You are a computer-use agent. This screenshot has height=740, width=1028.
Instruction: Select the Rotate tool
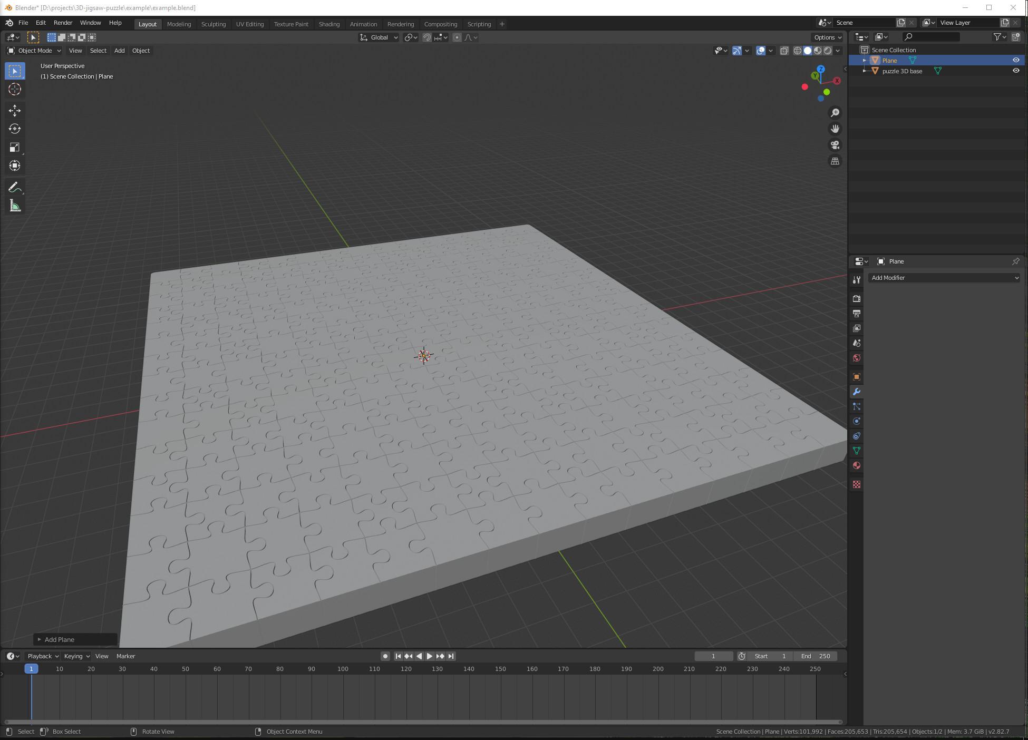[15, 129]
